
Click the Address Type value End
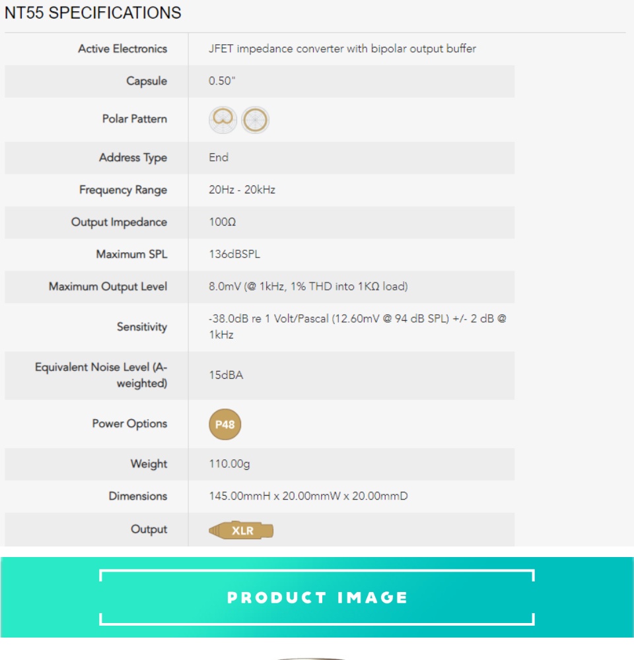point(219,158)
